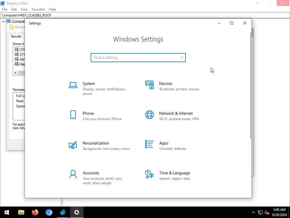The height and width of the screenshot is (218, 290).
Task: Open the Time & Language icon
Action: coord(150,174)
